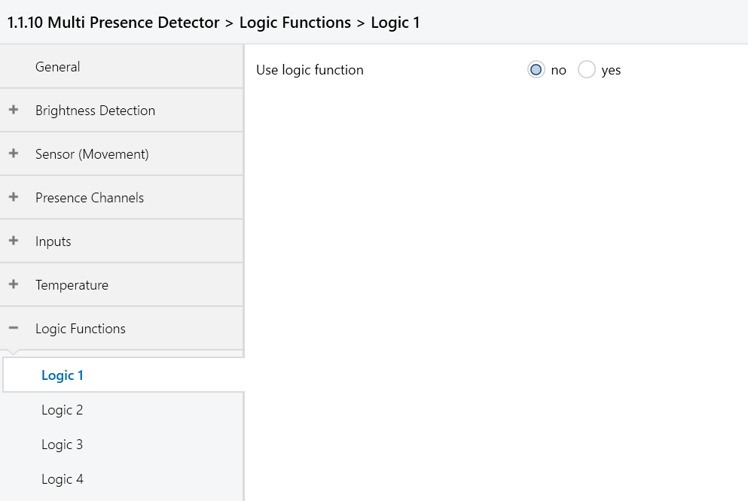This screenshot has height=501, width=748.
Task: Select 'yes' for Use logic function
Action: (x=586, y=69)
